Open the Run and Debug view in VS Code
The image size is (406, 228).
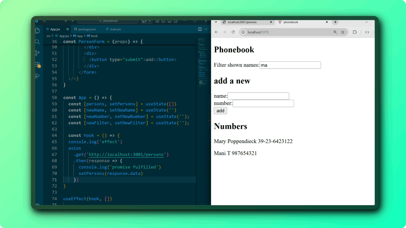click(37, 76)
